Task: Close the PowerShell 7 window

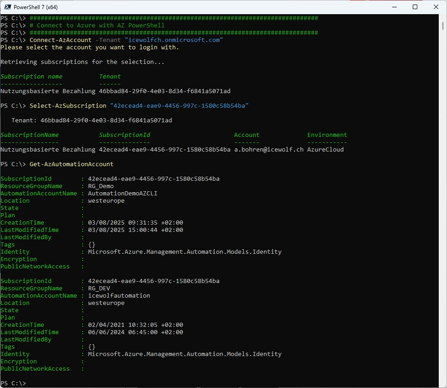Action: coord(436,7)
